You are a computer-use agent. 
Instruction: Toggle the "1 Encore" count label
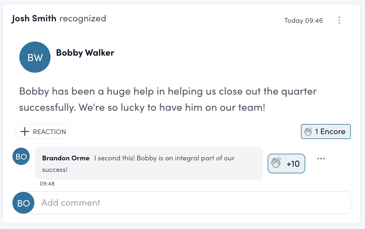[330, 132]
